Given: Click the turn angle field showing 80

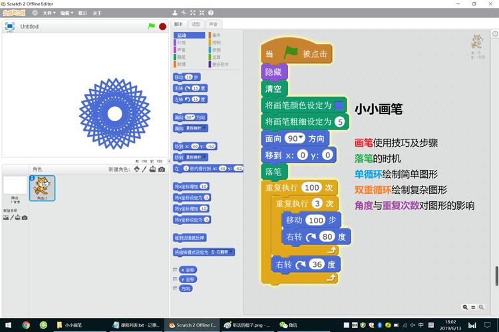Looking at the screenshot, I should tap(327, 236).
